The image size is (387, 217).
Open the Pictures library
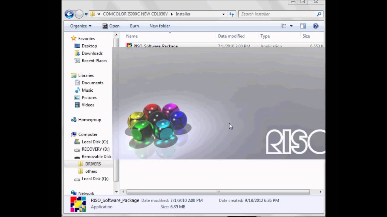click(89, 98)
